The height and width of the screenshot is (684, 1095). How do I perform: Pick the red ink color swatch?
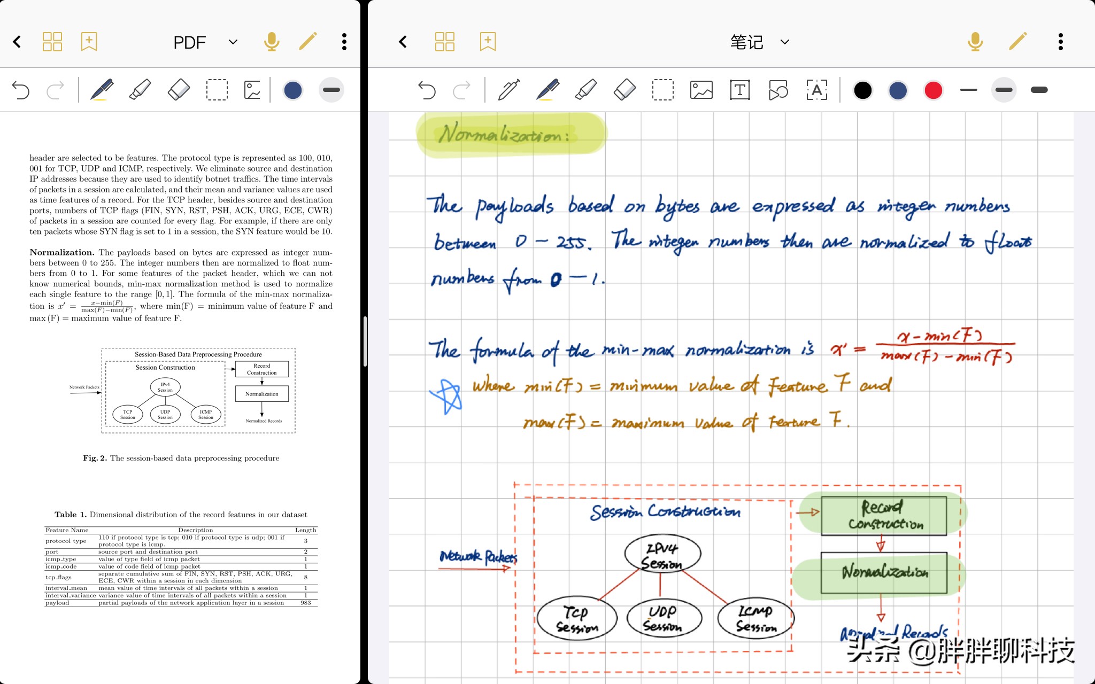pos(933,90)
